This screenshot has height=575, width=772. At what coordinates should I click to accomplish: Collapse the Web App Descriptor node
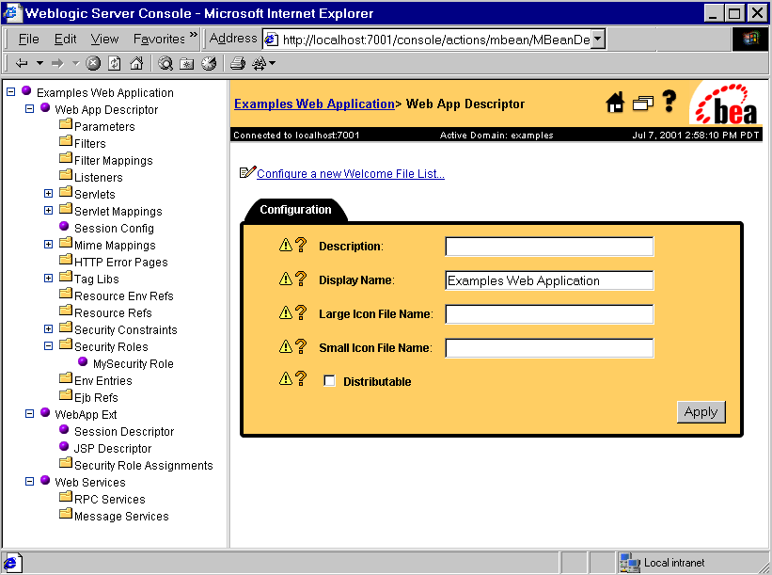click(29, 108)
